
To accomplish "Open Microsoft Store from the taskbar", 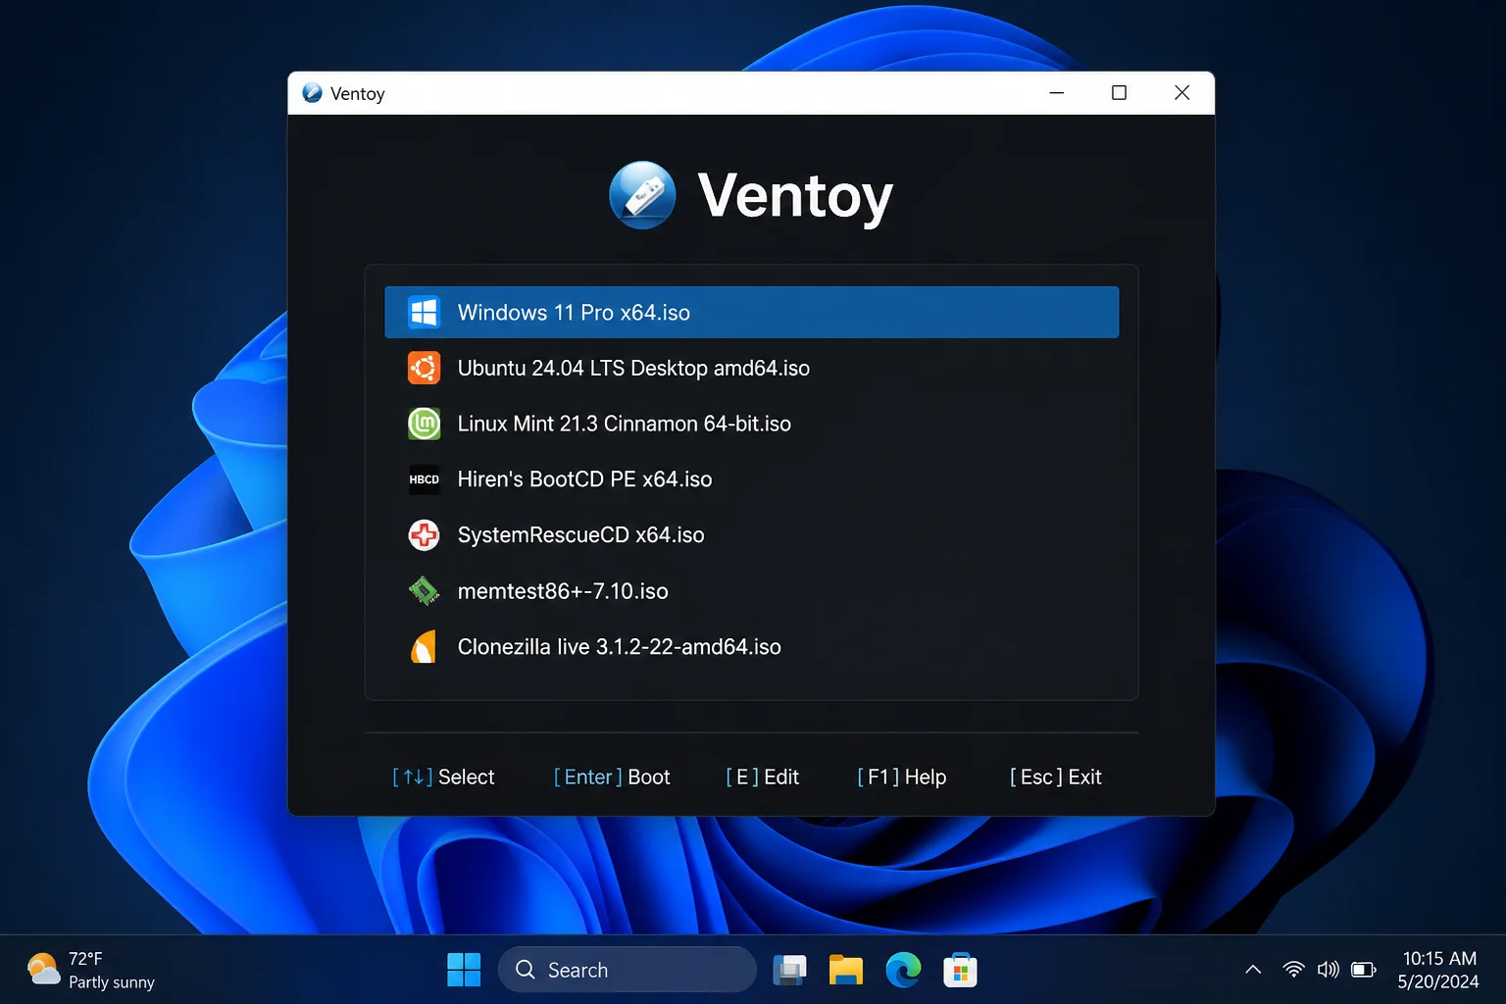I will click(960, 970).
